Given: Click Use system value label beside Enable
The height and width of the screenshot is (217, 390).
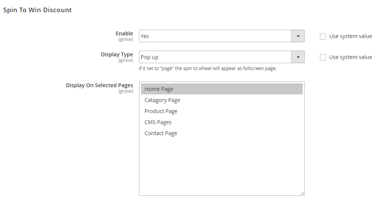Looking at the screenshot, I should pyautogui.click(x=350, y=37).
